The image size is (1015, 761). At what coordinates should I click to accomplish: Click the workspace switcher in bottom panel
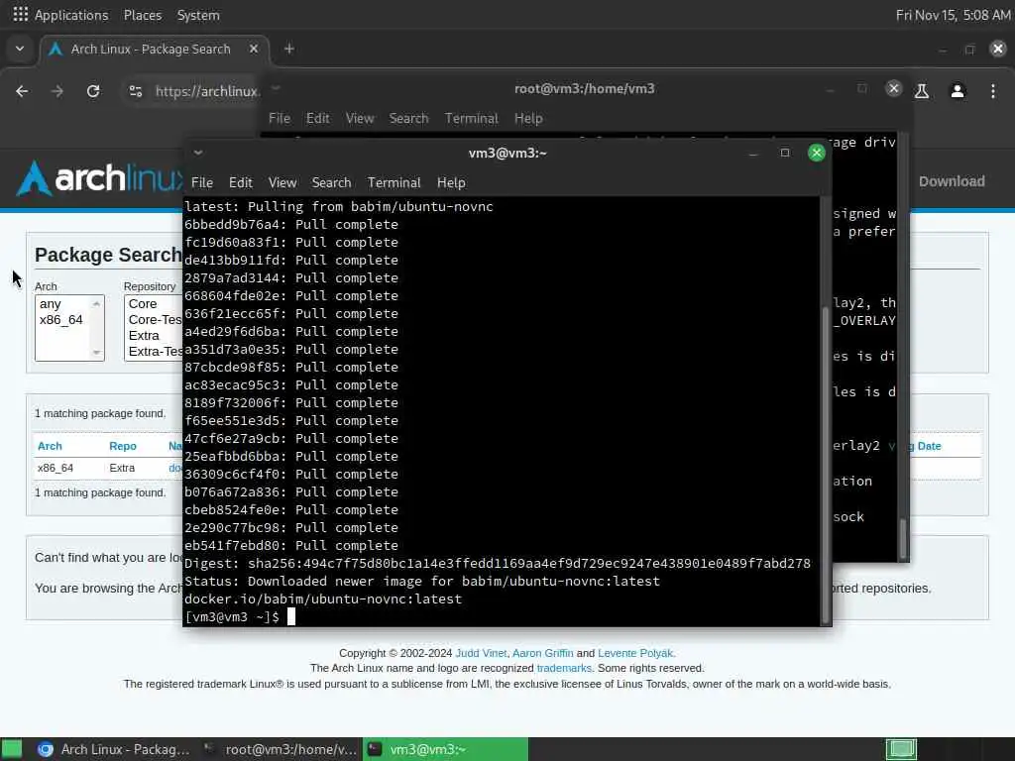[901, 749]
